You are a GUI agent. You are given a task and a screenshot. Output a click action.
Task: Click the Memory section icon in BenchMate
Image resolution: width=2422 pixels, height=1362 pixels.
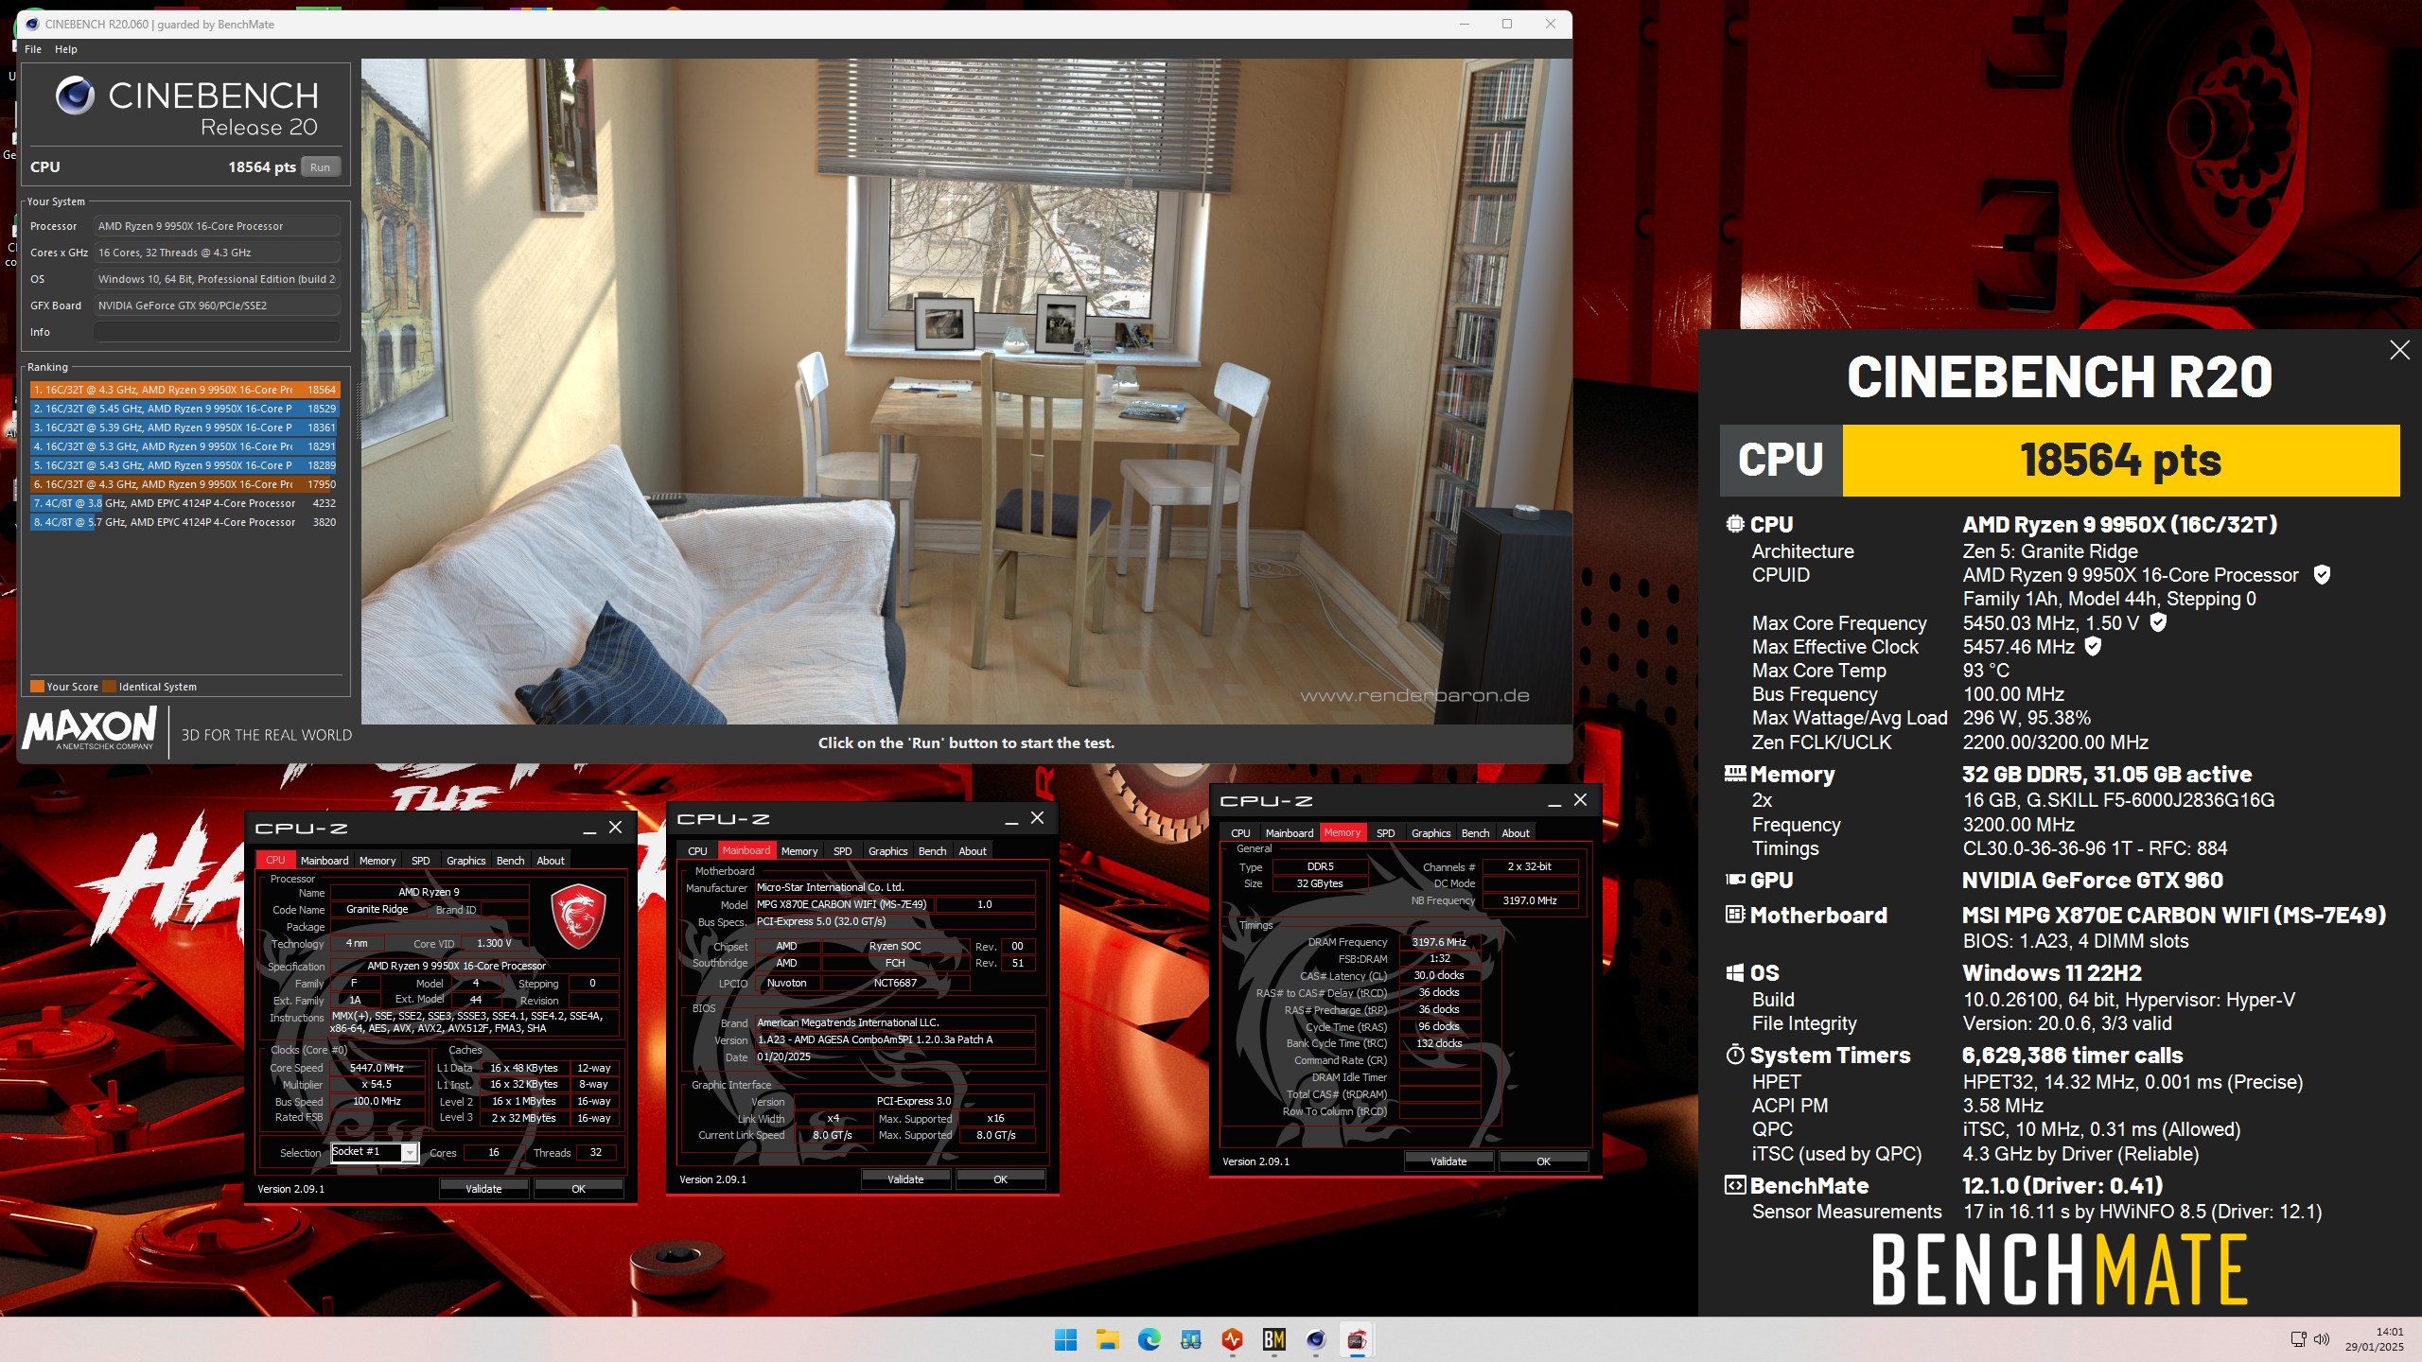coord(1735,774)
